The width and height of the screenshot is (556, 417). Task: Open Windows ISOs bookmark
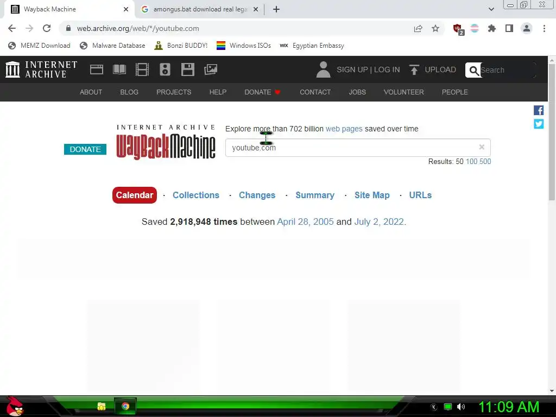pyautogui.click(x=244, y=46)
